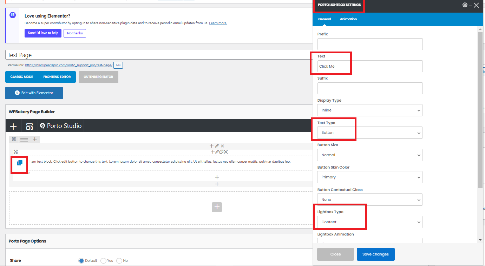Click the gray Close button in the settings panel
The image size is (485, 266).
(335, 254)
